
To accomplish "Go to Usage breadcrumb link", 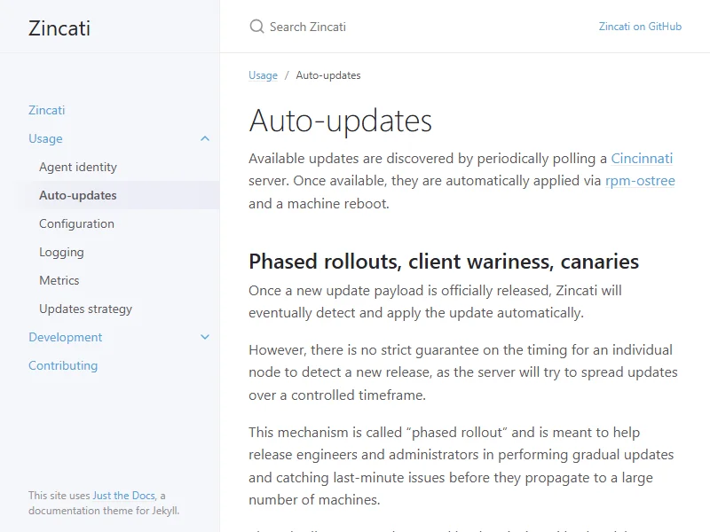I will coord(263,75).
